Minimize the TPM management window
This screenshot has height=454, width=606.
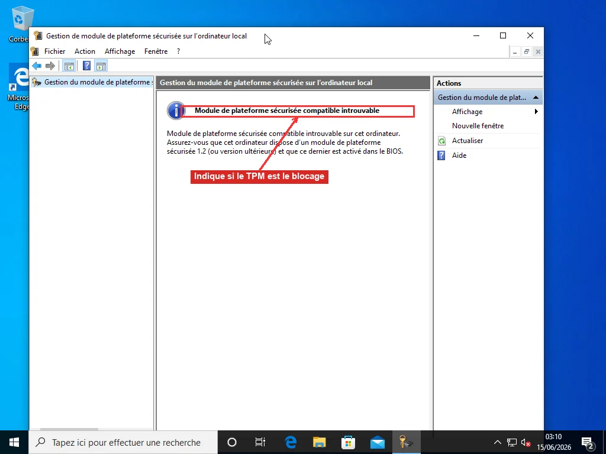click(x=476, y=35)
